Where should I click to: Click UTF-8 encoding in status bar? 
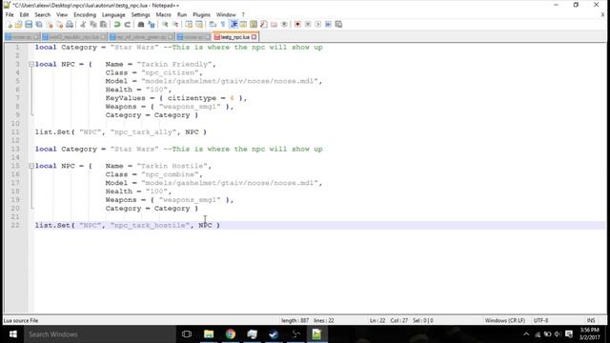(540, 320)
